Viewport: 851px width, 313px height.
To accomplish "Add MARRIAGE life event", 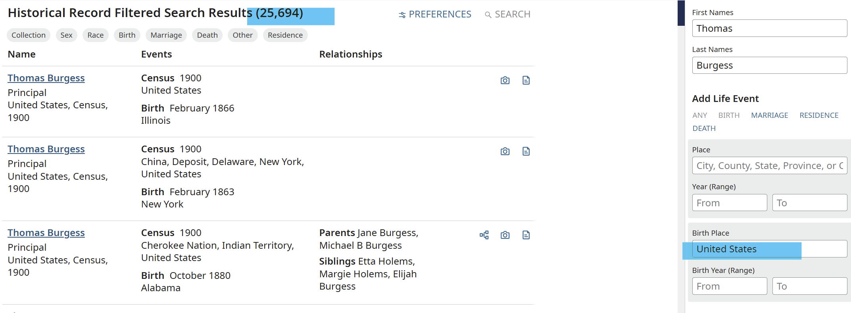I will pyautogui.click(x=770, y=115).
